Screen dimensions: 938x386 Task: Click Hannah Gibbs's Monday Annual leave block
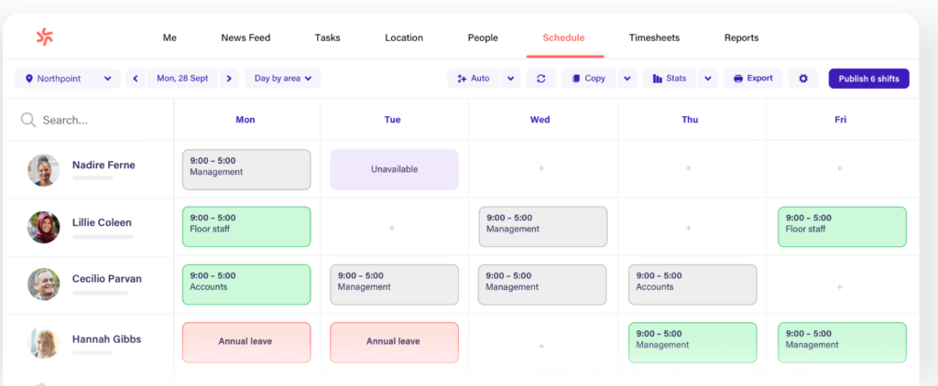click(x=246, y=342)
